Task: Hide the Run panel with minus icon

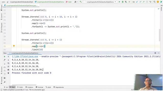Action: (x=158, y=53)
